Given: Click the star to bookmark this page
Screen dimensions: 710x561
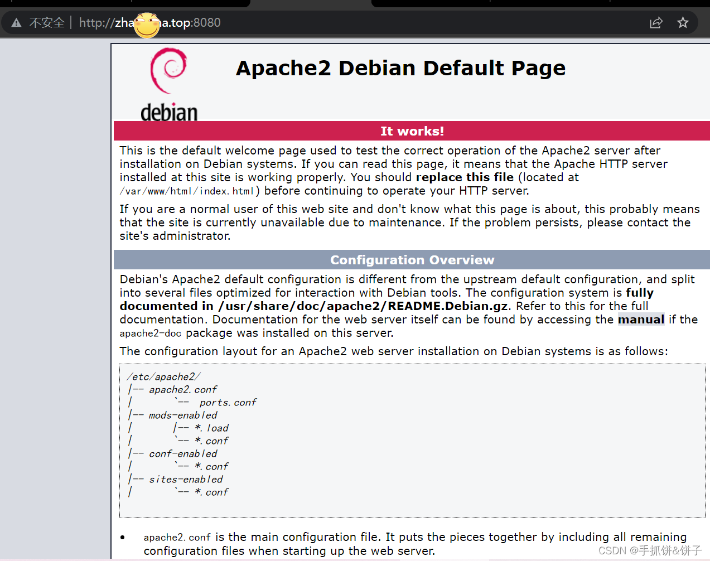Looking at the screenshot, I should (x=683, y=22).
